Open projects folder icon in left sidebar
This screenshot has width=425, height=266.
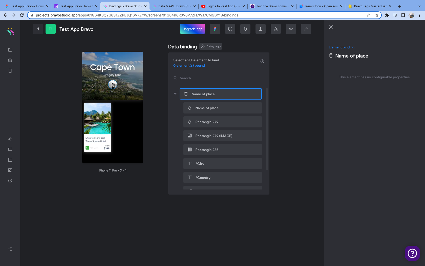(x=10, y=50)
